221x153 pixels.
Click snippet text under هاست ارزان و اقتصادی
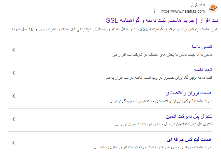[x=160, y=101]
